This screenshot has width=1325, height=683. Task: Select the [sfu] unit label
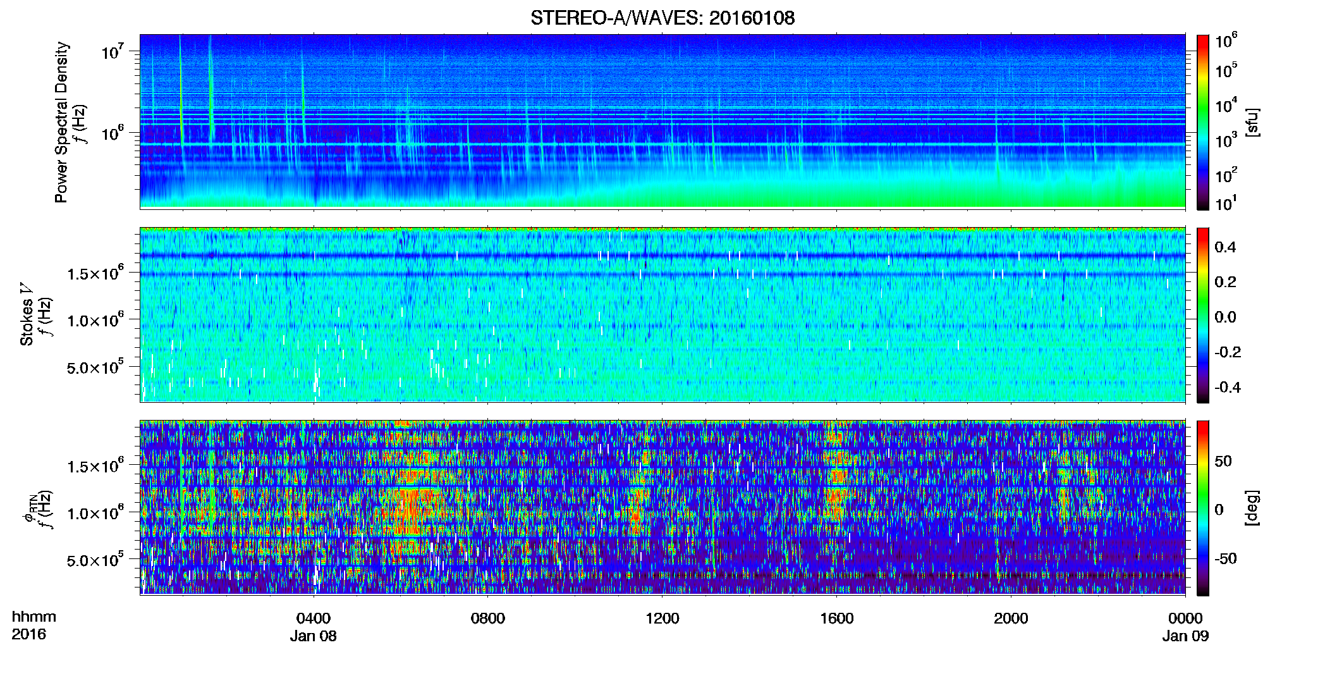1252,122
